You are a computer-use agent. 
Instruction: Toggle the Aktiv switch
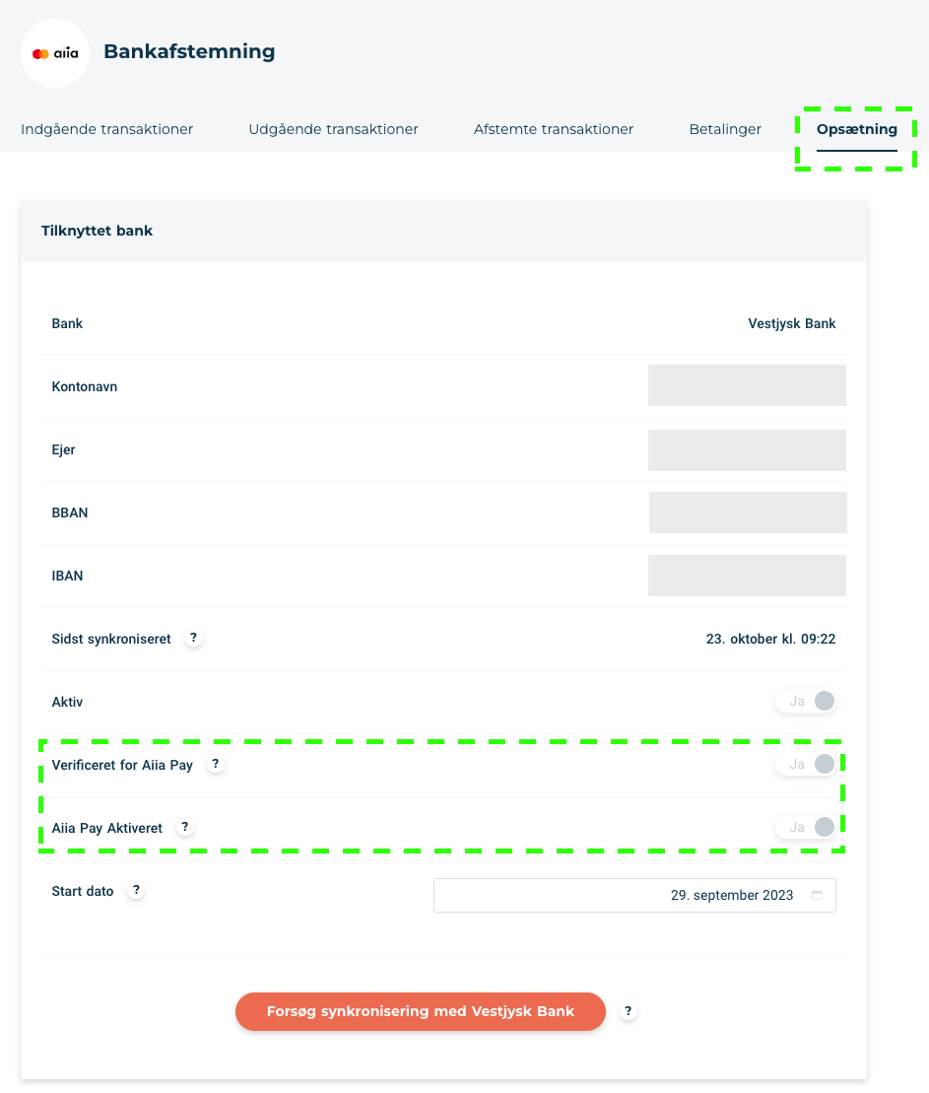pyautogui.click(x=806, y=702)
